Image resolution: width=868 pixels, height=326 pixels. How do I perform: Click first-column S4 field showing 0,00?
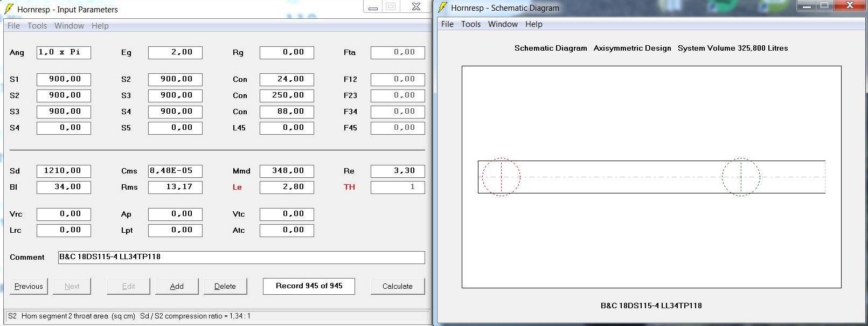(64, 128)
